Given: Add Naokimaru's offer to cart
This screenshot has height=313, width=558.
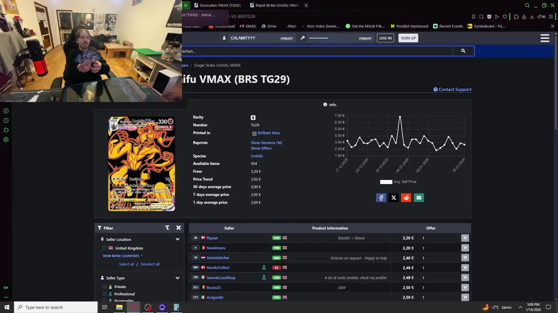Looking at the screenshot, I should coord(465,248).
